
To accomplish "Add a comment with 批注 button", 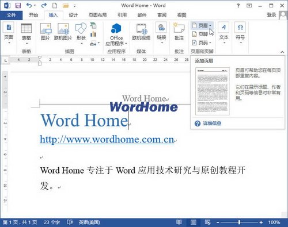I will pos(179,32).
